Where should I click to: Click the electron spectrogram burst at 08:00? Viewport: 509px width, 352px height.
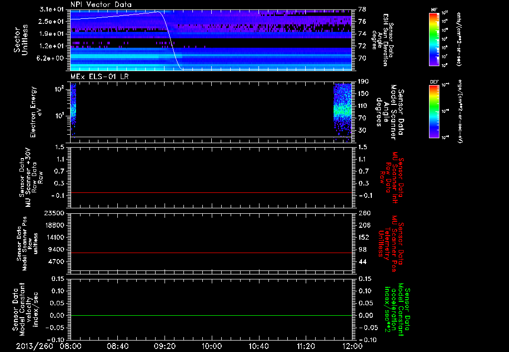tap(74, 110)
